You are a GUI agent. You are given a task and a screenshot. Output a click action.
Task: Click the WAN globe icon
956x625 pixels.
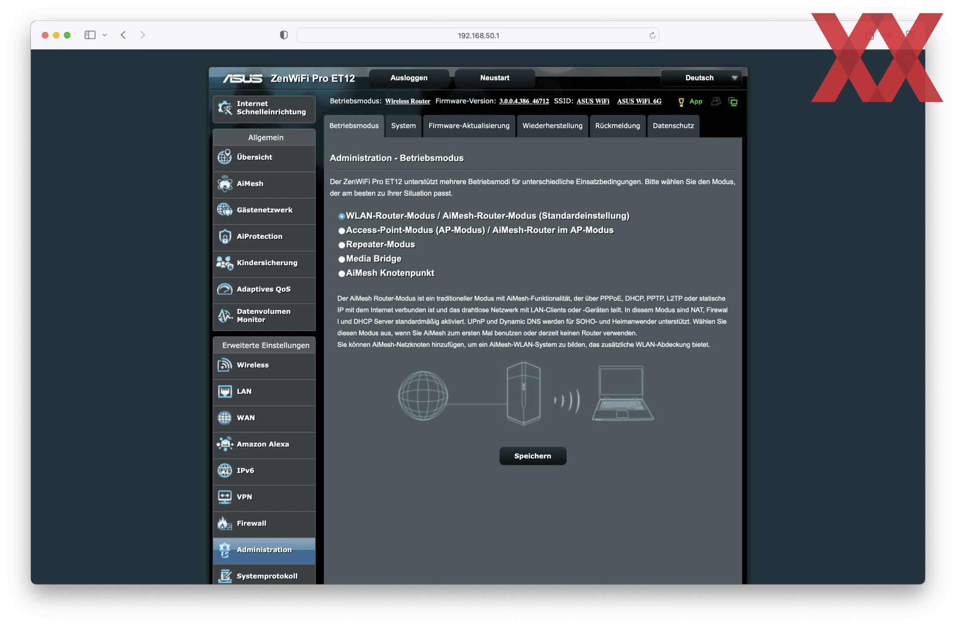pos(225,418)
